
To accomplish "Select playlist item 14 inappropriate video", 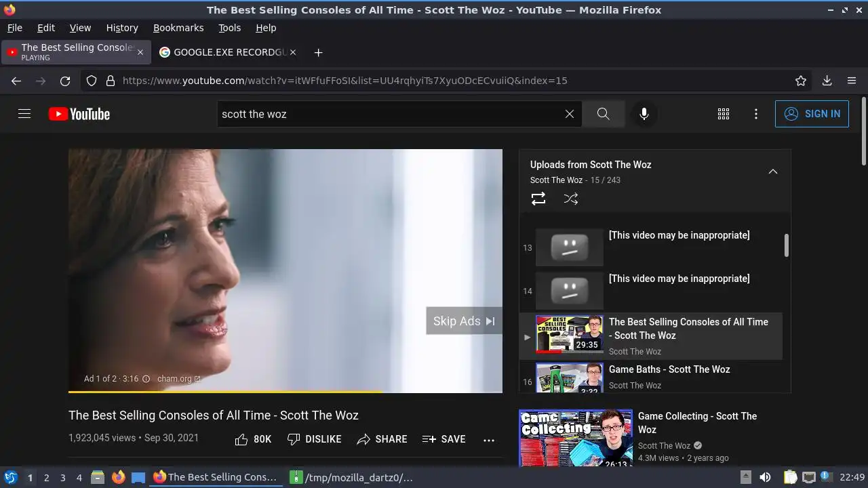I will tap(651, 291).
